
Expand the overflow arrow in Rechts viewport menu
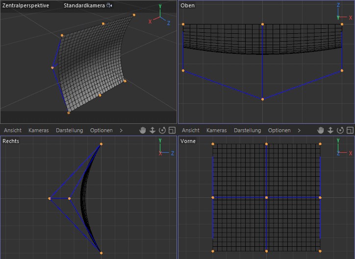121,130
